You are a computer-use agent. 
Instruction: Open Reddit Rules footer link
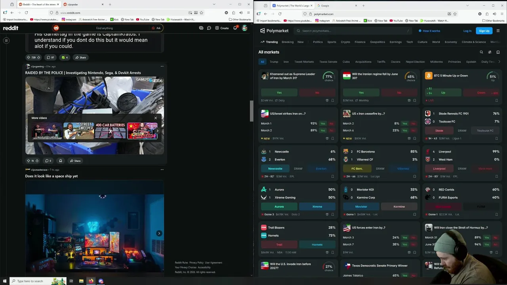[x=181, y=262]
